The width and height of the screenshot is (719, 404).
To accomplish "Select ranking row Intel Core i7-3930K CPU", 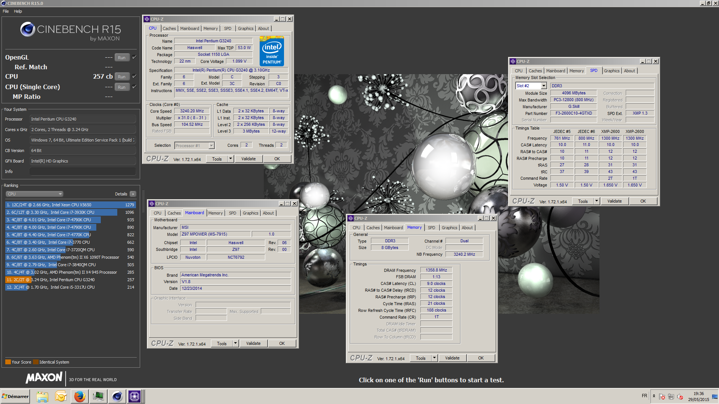I will [70, 212].
